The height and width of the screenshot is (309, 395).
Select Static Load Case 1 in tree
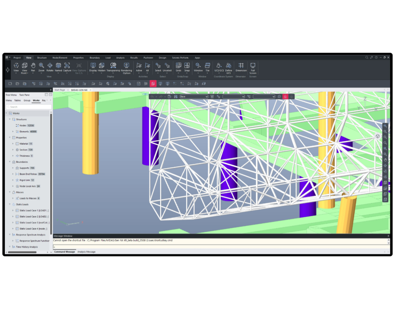click(34, 210)
